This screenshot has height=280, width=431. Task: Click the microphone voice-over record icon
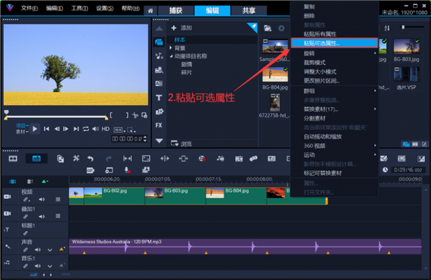(x=127, y=170)
